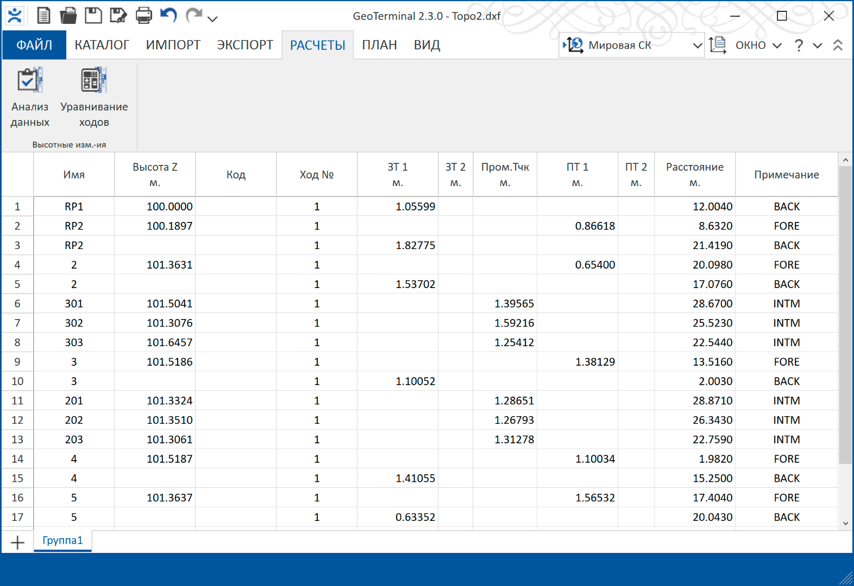Open Анализ данных tool
The image size is (854, 586).
(x=30, y=98)
